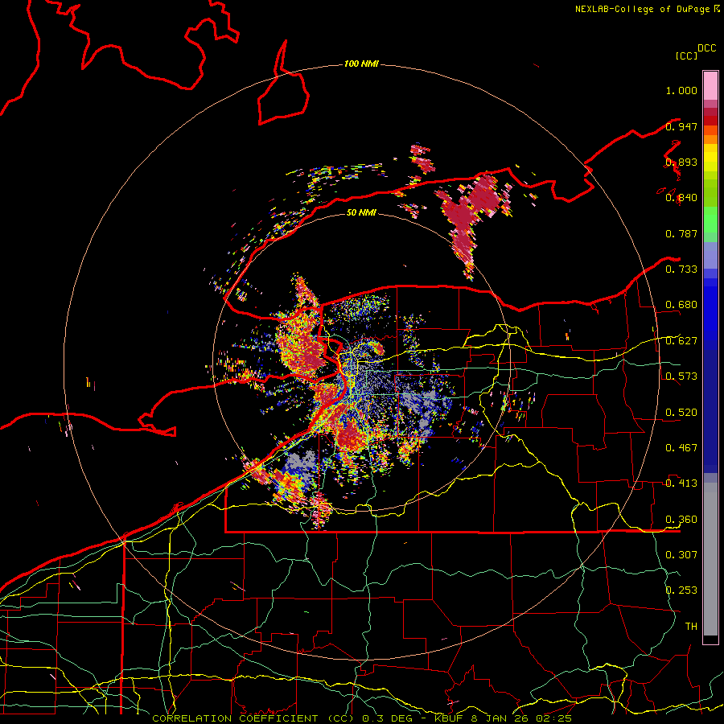The width and height of the screenshot is (724, 724).
Task: Select the 0.627 scale value
Action: coord(681,341)
